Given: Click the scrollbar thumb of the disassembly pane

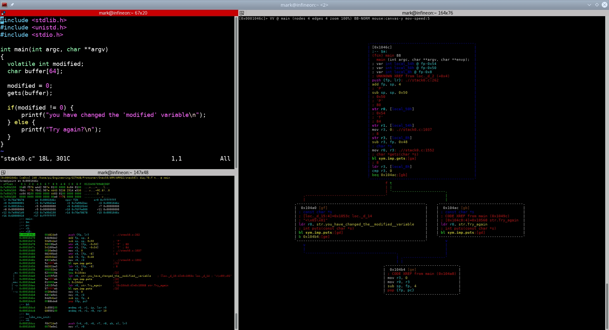Looking at the screenshot, I should tap(236, 320).
